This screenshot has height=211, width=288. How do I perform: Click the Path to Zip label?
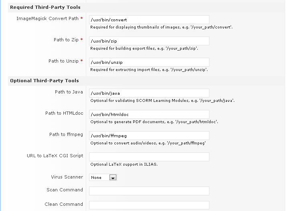66,40
